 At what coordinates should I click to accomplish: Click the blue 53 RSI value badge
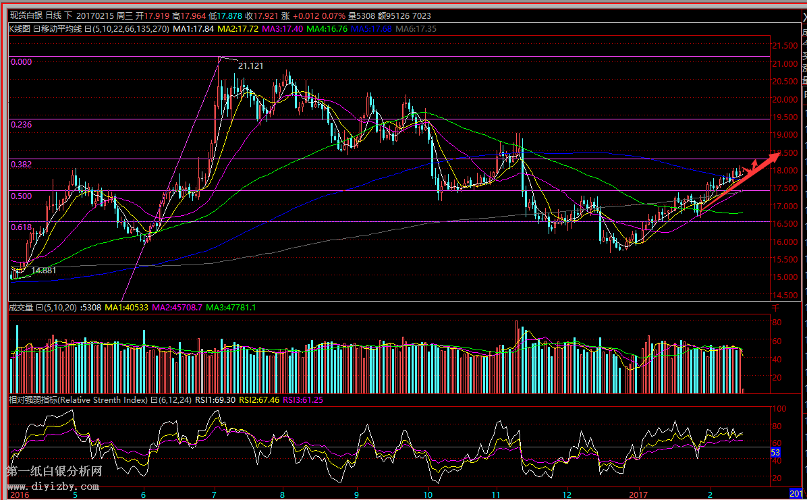[x=775, y=451]
